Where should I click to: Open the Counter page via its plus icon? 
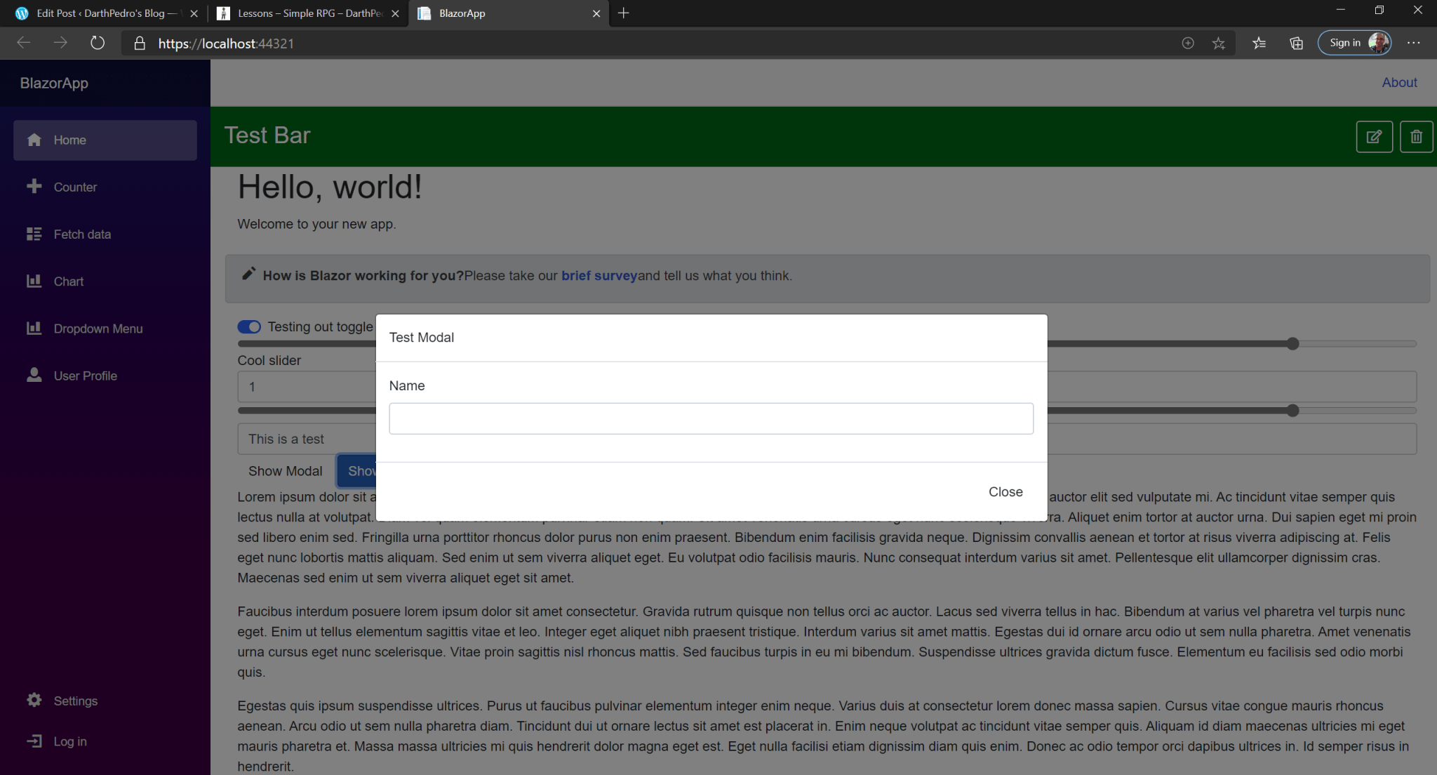click(76, 187)
